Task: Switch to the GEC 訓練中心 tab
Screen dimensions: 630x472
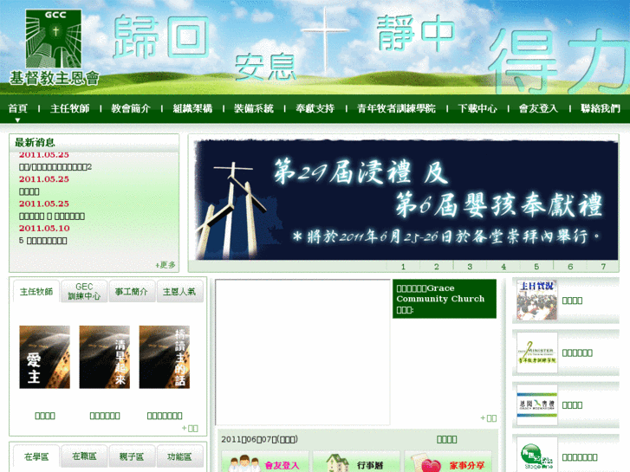Action: click(x=84, y=291)
